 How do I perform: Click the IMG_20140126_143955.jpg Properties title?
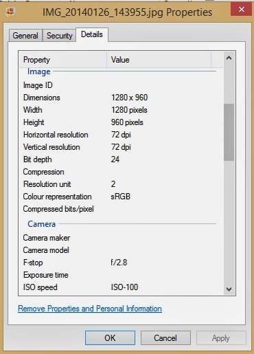[128, 12]
